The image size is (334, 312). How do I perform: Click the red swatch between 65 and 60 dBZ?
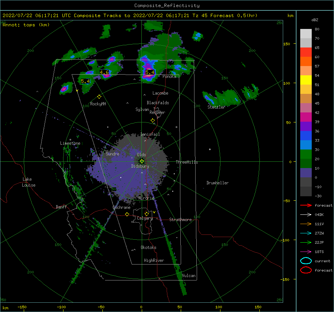[x=306, y=52]
